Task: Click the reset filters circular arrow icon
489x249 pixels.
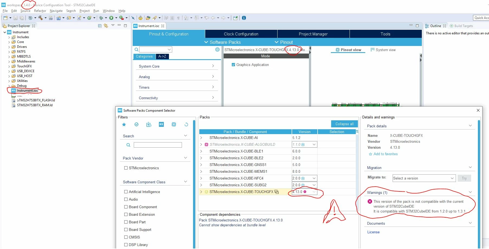Action: click(x=186, y=124)
